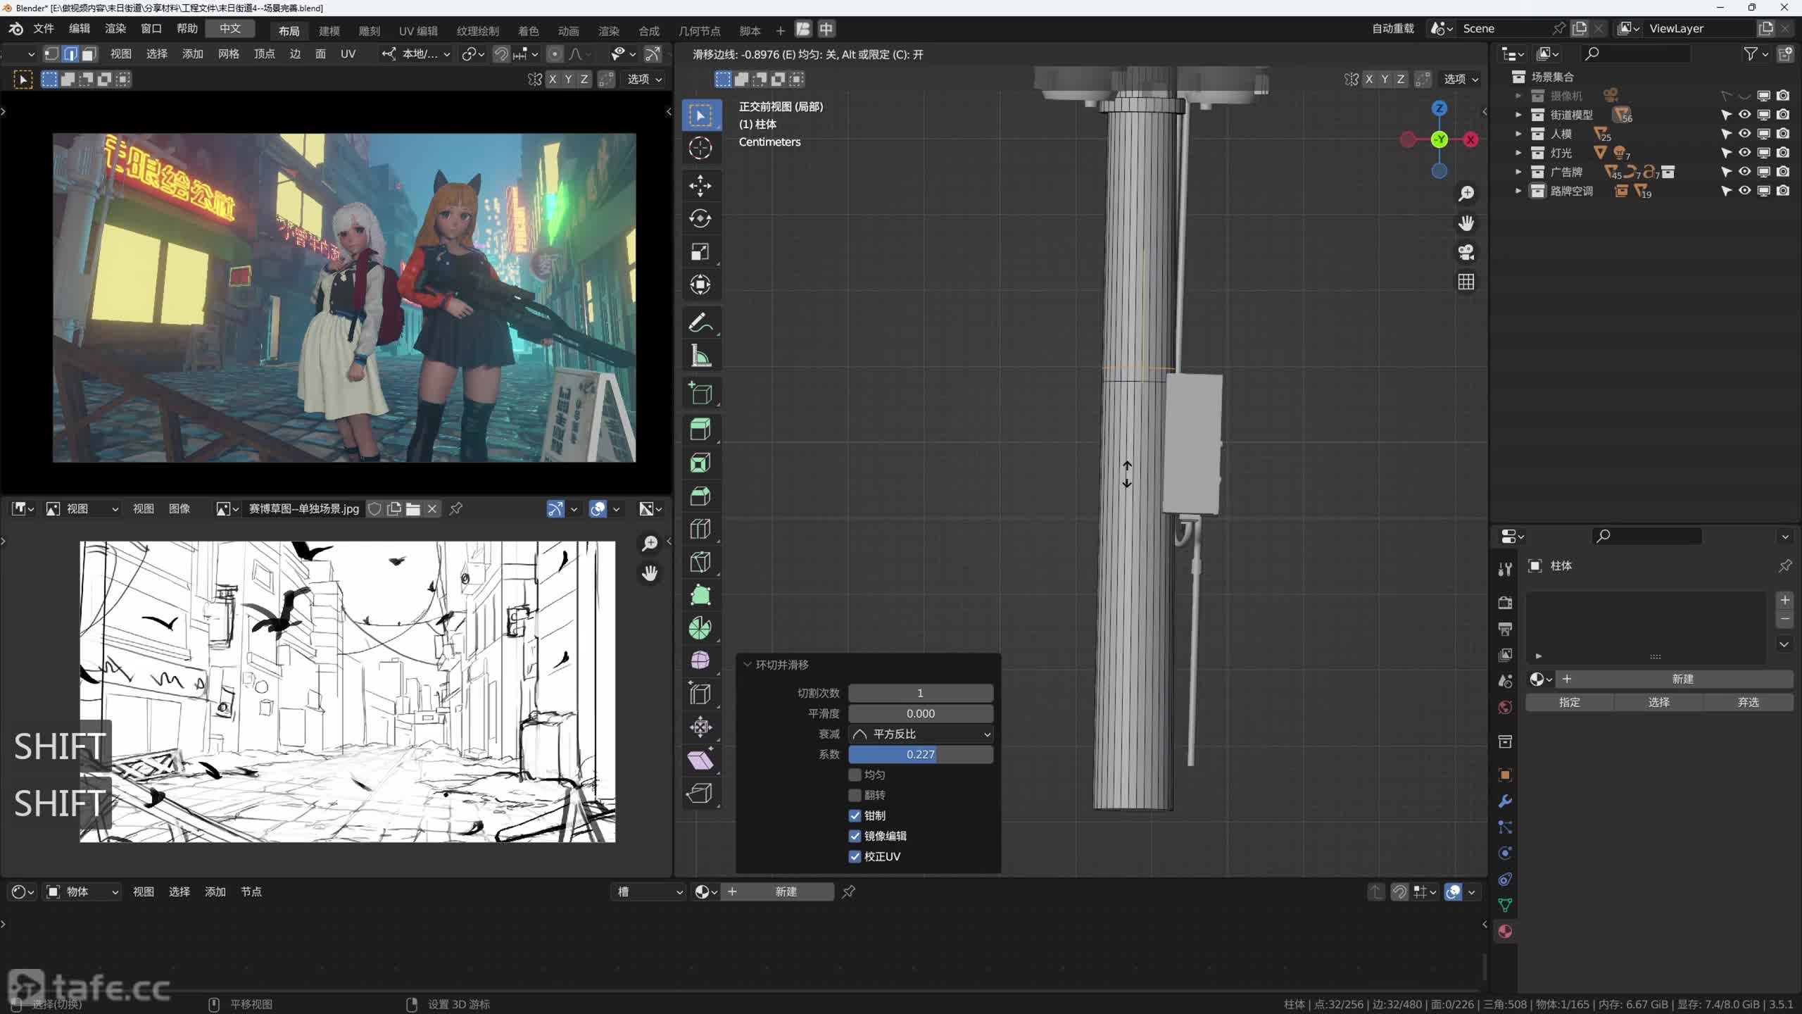Select the Shear tool

[x=700, y=760]
